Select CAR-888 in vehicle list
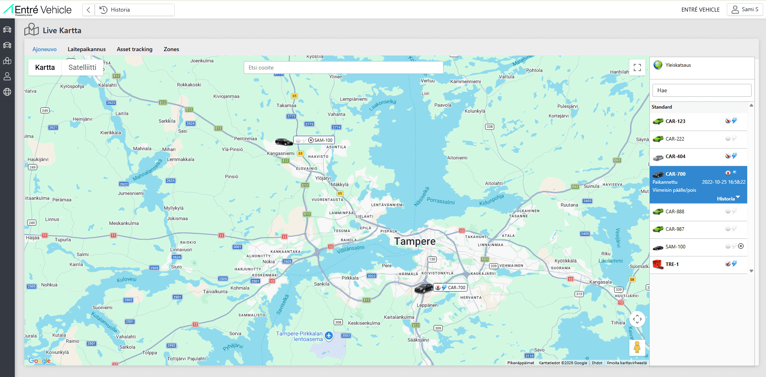 (x=698, y=212)
